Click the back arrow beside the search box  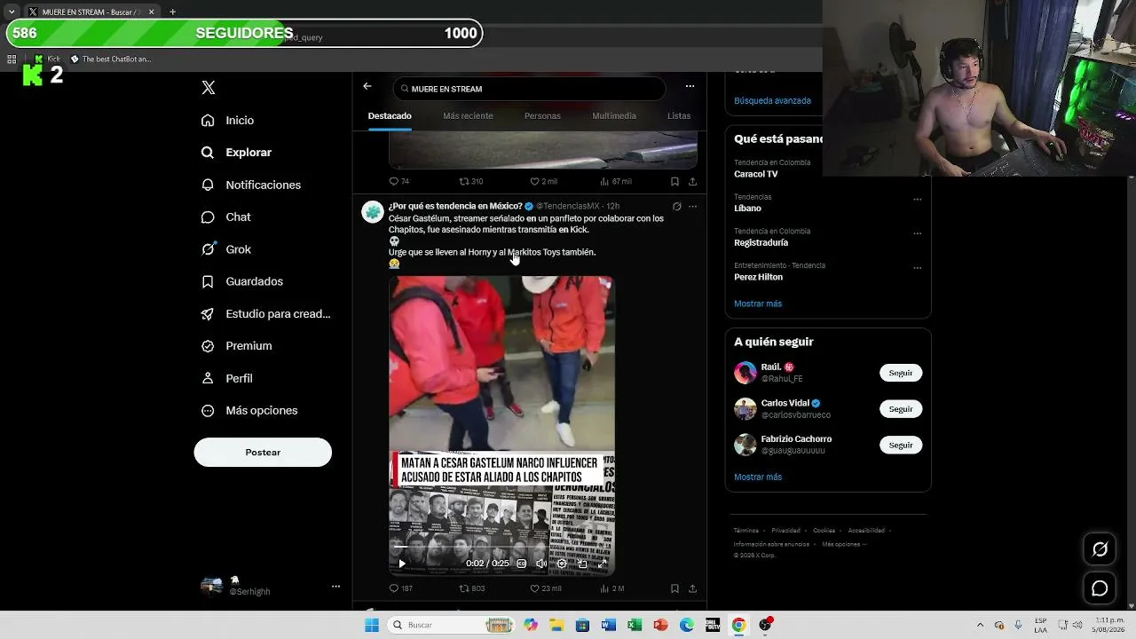coord(367,86)
